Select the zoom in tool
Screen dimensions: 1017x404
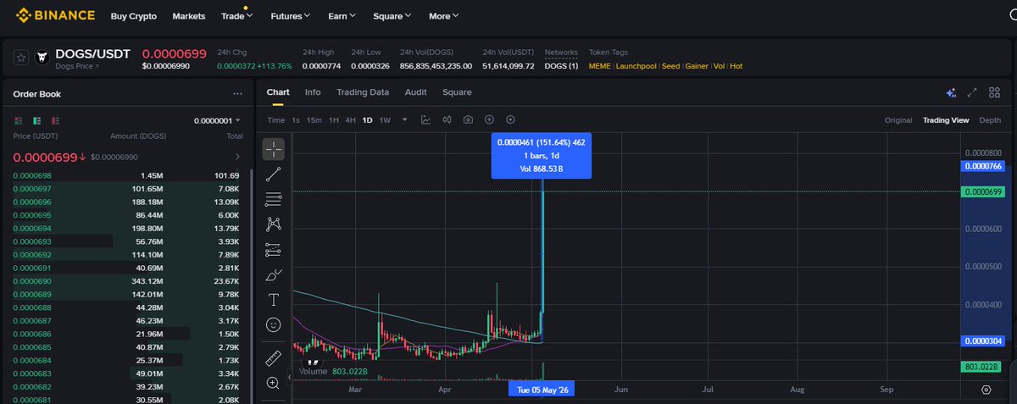273,383
